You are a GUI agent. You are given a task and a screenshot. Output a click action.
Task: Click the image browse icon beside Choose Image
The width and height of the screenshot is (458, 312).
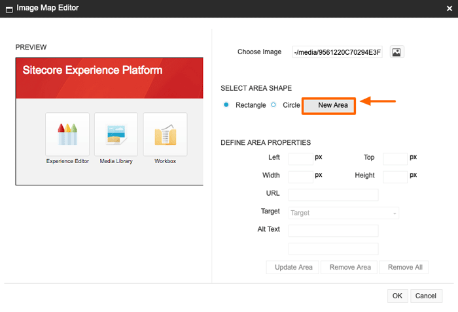pos(396,52)
